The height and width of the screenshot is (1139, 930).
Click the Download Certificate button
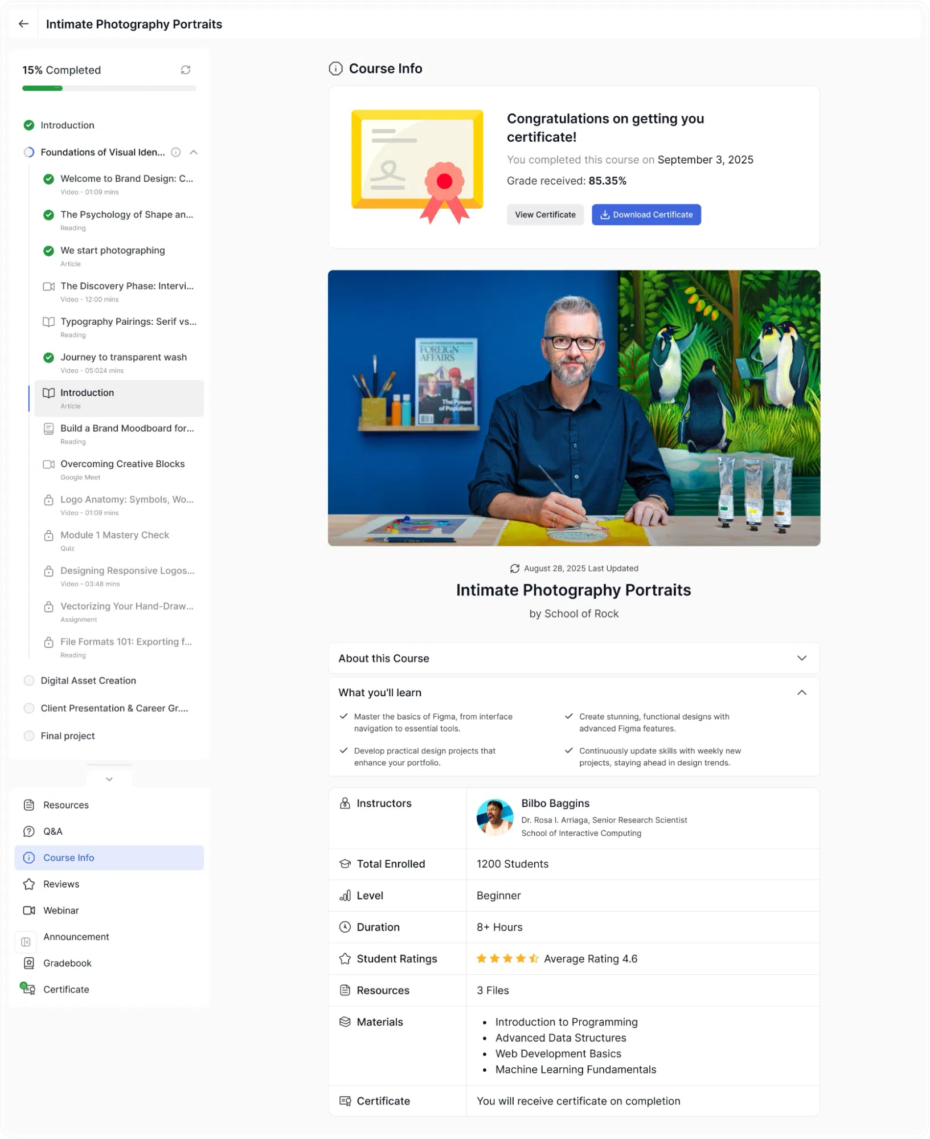[646, 215]
